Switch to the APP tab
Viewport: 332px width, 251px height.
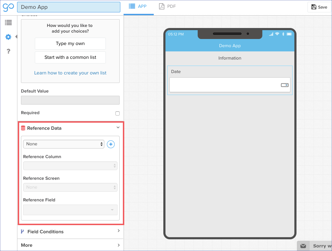pyautogui.click(x=139, y=7)
